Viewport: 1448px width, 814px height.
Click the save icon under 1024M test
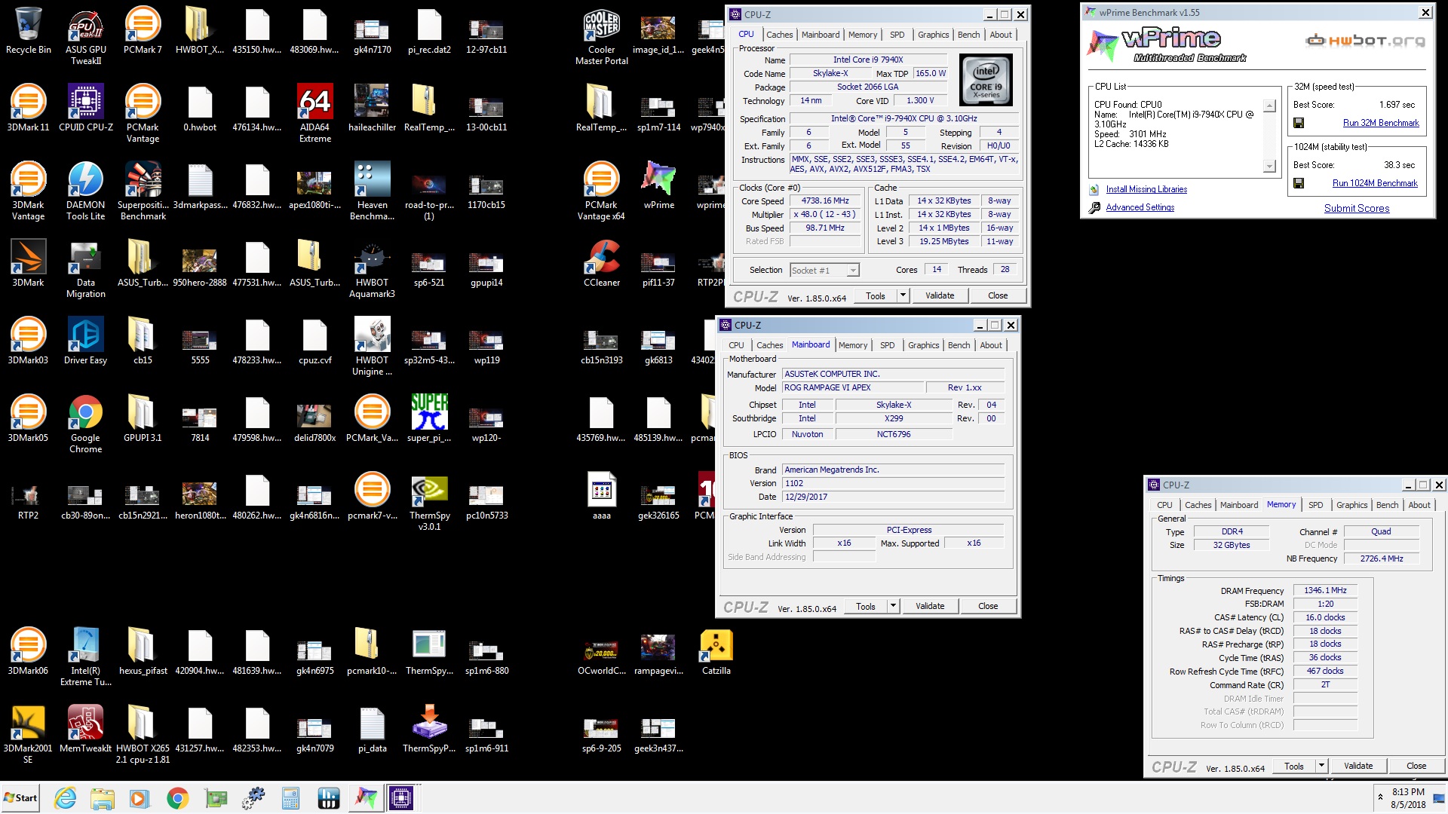click(x=1299, y=183)
